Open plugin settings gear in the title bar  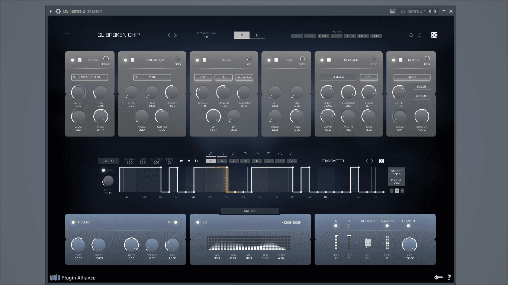[x=58, y=11]
